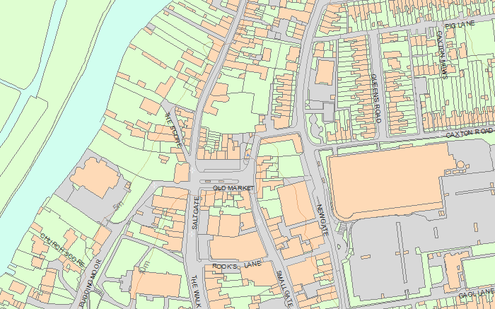Click the NEWGATE street label
The image size is (495, 309).
pos(323,220)
